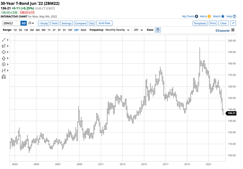Click the f(x) expressions button

[92, 23]
